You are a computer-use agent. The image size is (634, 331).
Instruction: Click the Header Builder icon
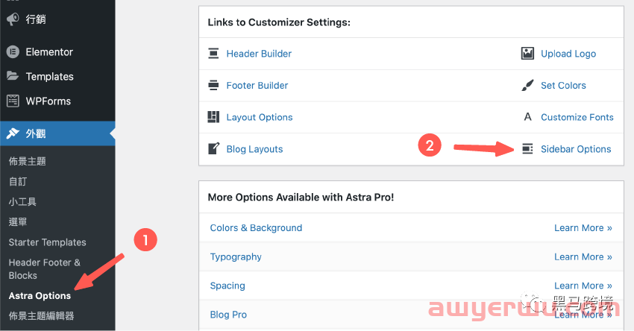pyautogui.click(x=213, y=54)
